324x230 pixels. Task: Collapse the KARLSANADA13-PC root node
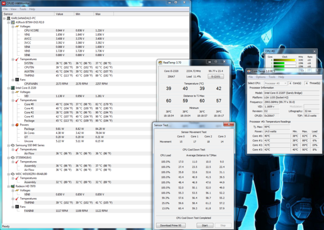coord(5,18)
